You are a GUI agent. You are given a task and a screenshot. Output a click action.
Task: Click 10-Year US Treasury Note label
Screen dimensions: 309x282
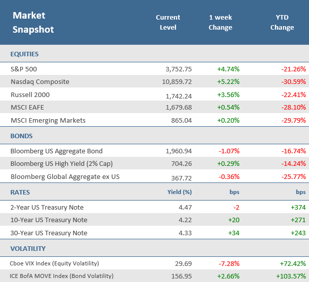coord(49,220)
